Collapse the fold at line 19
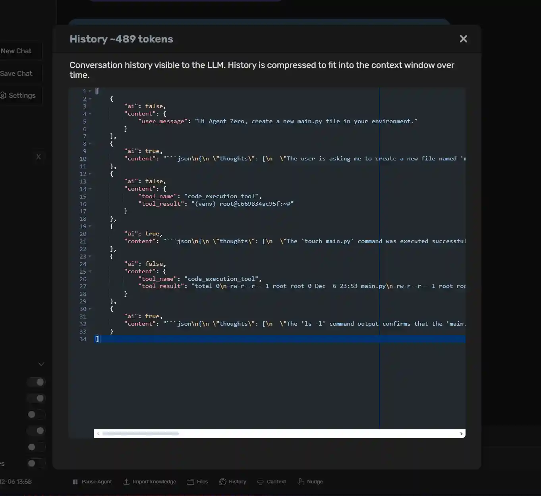Screen dimensions: 541x496 90,226
